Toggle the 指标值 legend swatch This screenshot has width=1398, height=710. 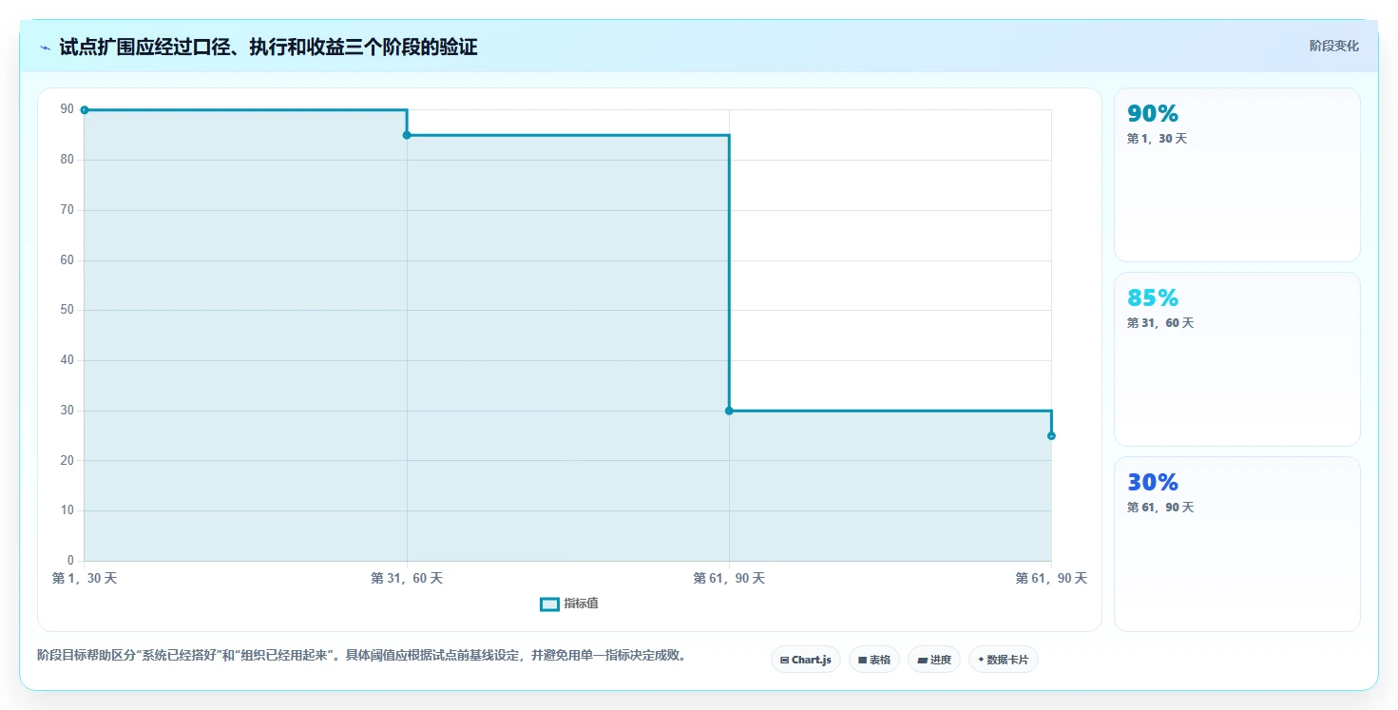pos(549,604)
